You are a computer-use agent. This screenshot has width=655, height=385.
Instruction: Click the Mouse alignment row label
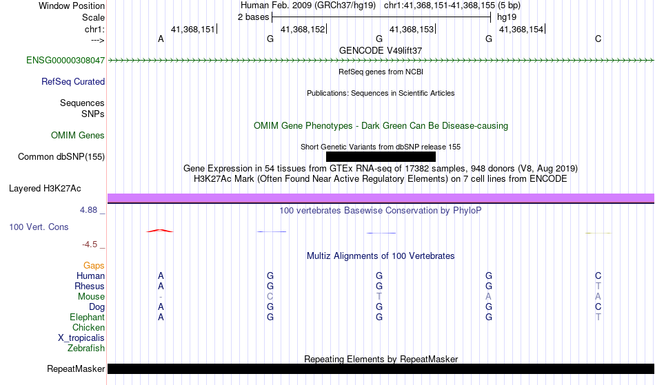(91, 297)
